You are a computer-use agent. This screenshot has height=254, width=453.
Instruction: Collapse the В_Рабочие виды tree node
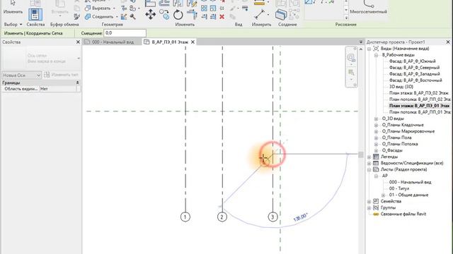(x=376, y=55)
